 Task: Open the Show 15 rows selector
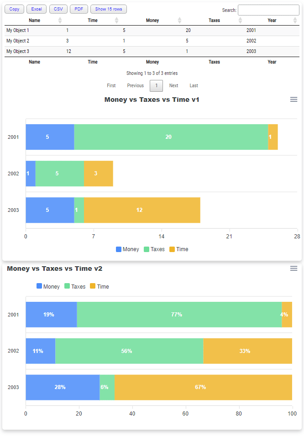pos(108,9)
